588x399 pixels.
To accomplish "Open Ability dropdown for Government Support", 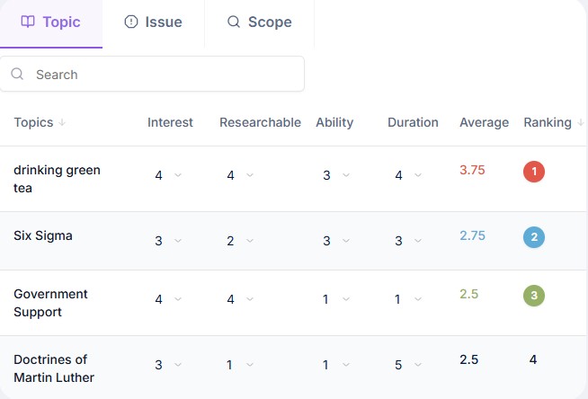I will click(336, 299).
